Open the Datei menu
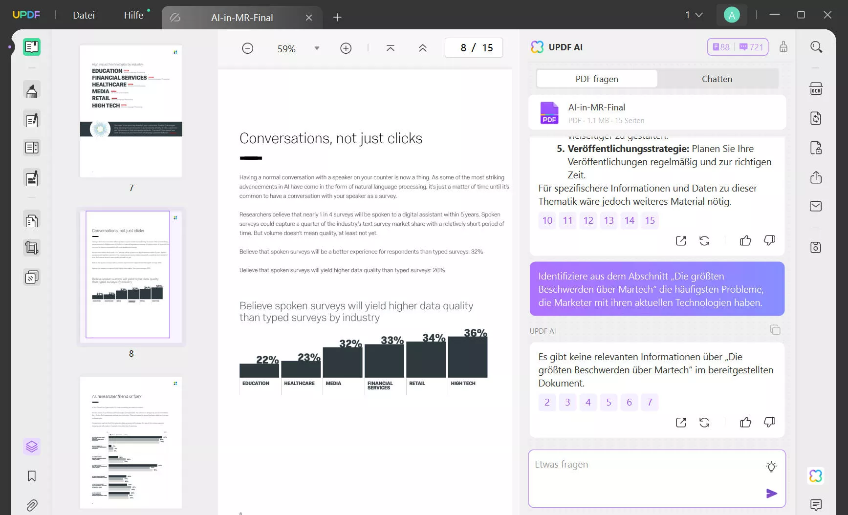This screenshot has width=848, height=515. (x=84, y=15)
